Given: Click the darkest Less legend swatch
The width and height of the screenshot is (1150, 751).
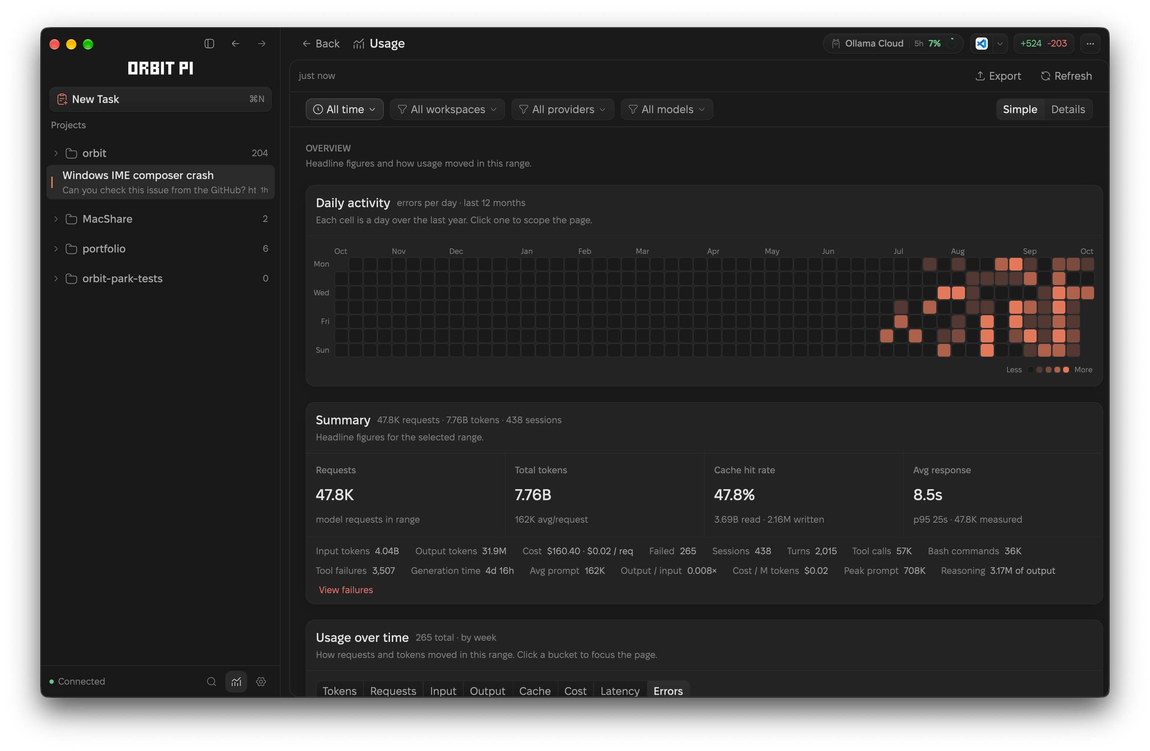Looking at the screenshot, I should pos(1031,370).
